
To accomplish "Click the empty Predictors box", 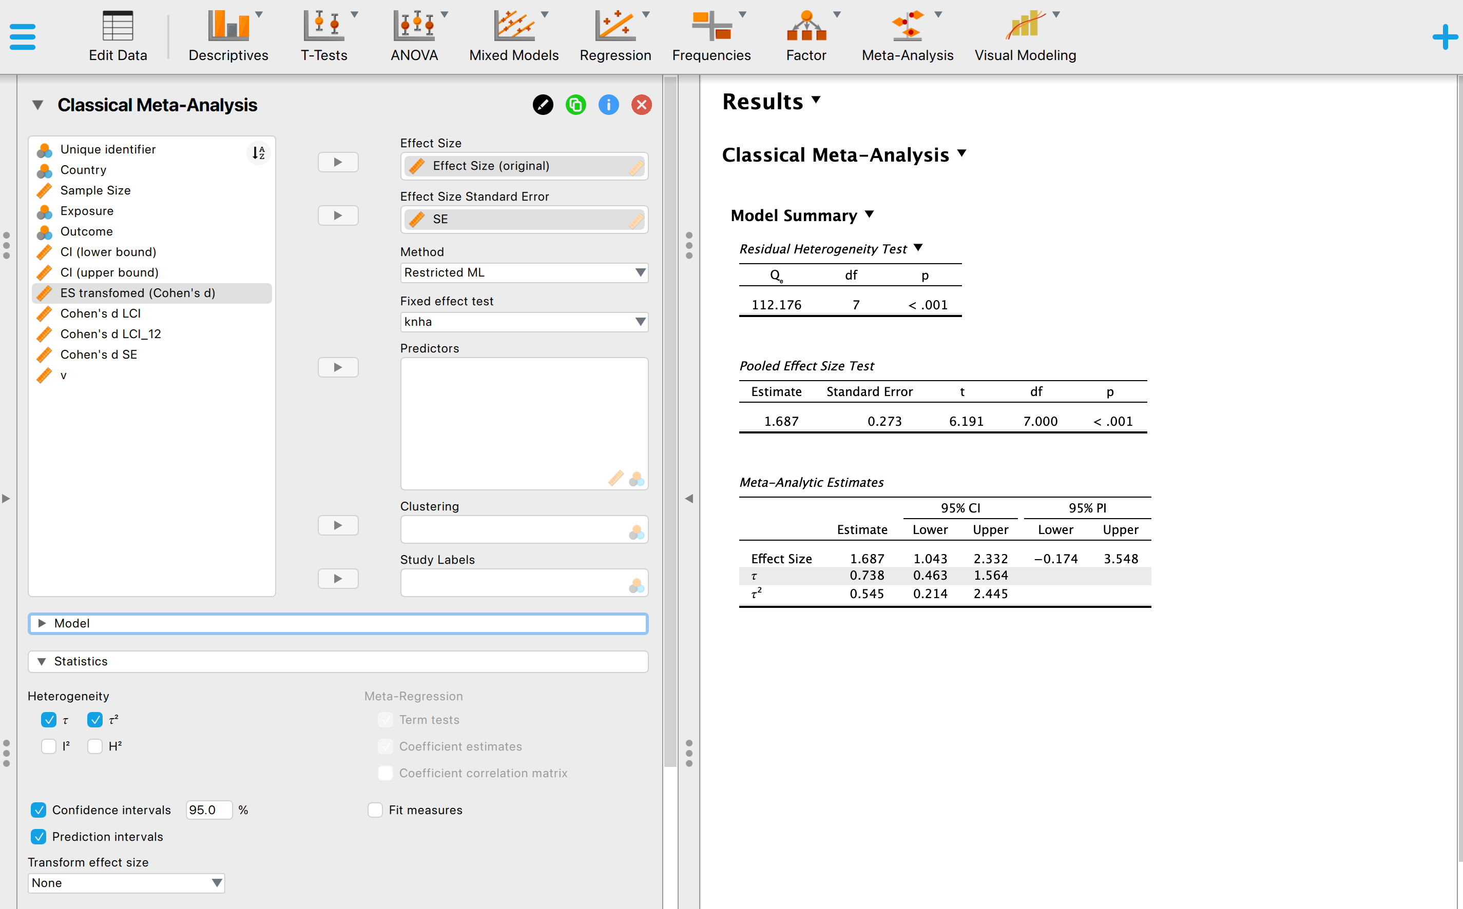I will click(524, 424).
